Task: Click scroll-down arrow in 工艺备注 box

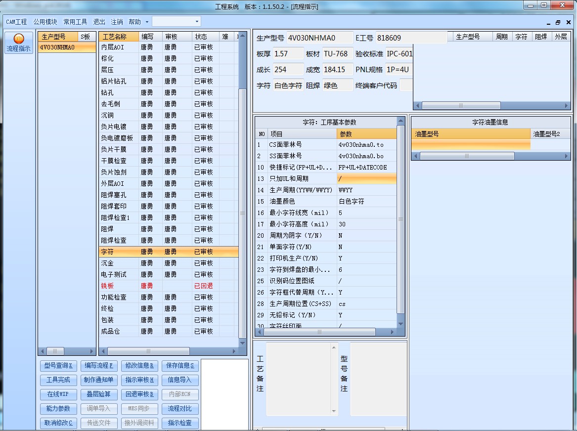Action: point(334,411)
